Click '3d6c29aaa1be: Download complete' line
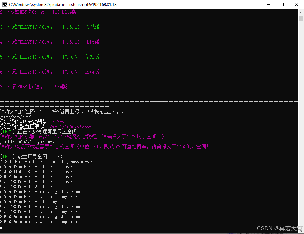The image size is (304, 234). [x=39, y=222]
